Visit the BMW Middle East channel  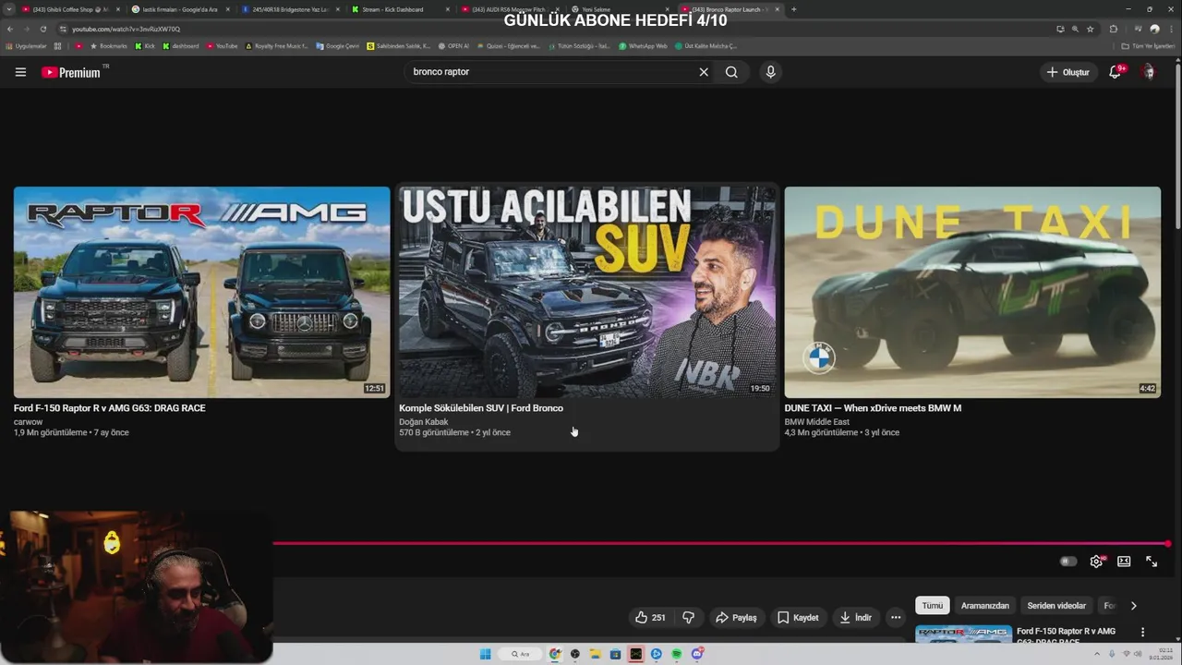point(817,422)
